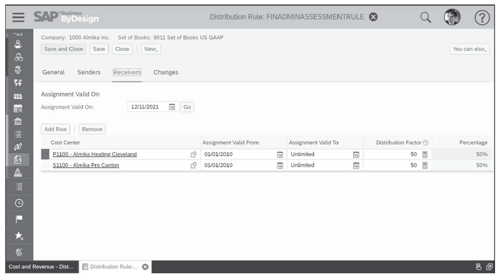Open the clock icon in the left sidebar
Viewport: 500px width, 279px height.
(x=18, y=202)
